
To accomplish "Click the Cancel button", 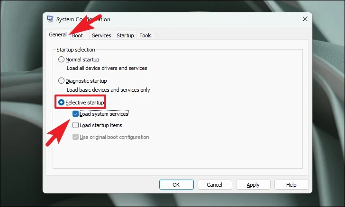I will click(215, 185).
